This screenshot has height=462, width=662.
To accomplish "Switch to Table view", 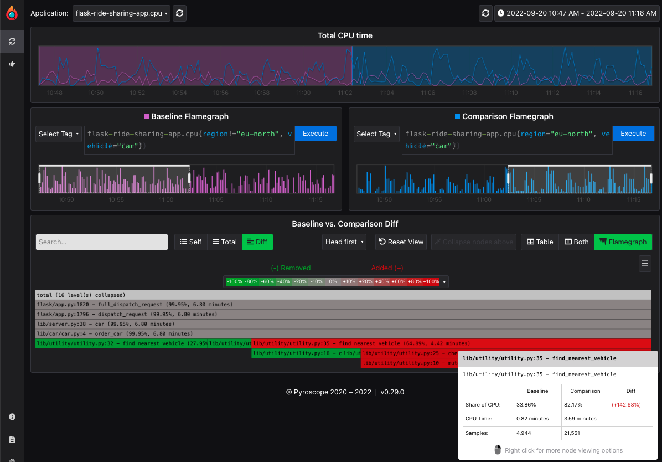I will tap(540, 242).
